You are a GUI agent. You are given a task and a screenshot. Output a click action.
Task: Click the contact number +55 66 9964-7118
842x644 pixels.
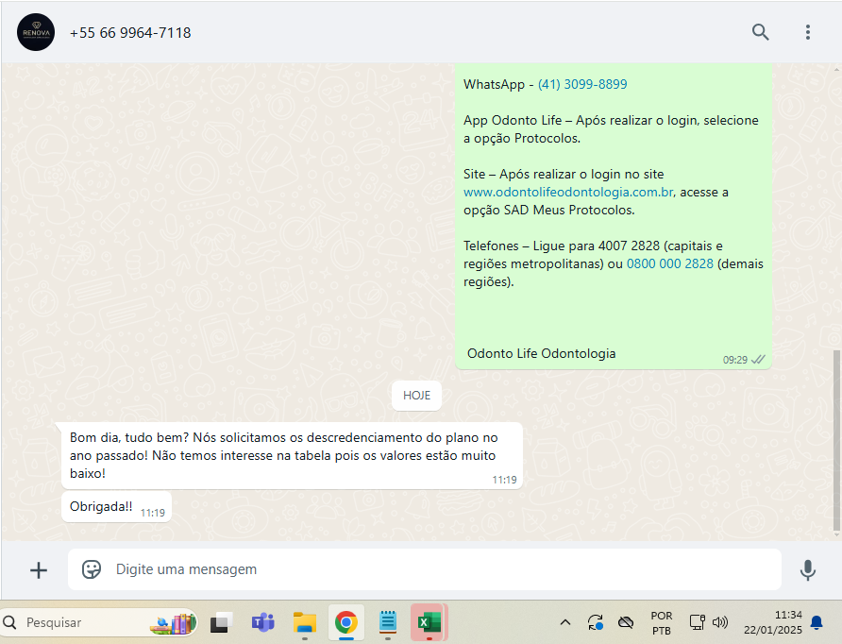130,33
